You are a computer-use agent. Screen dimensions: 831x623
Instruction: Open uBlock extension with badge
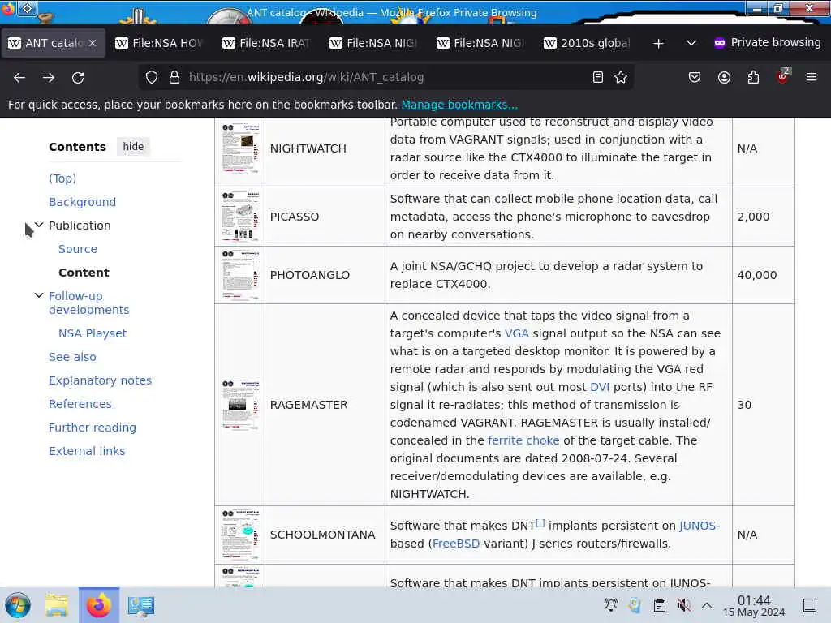(x=783, y=77)
